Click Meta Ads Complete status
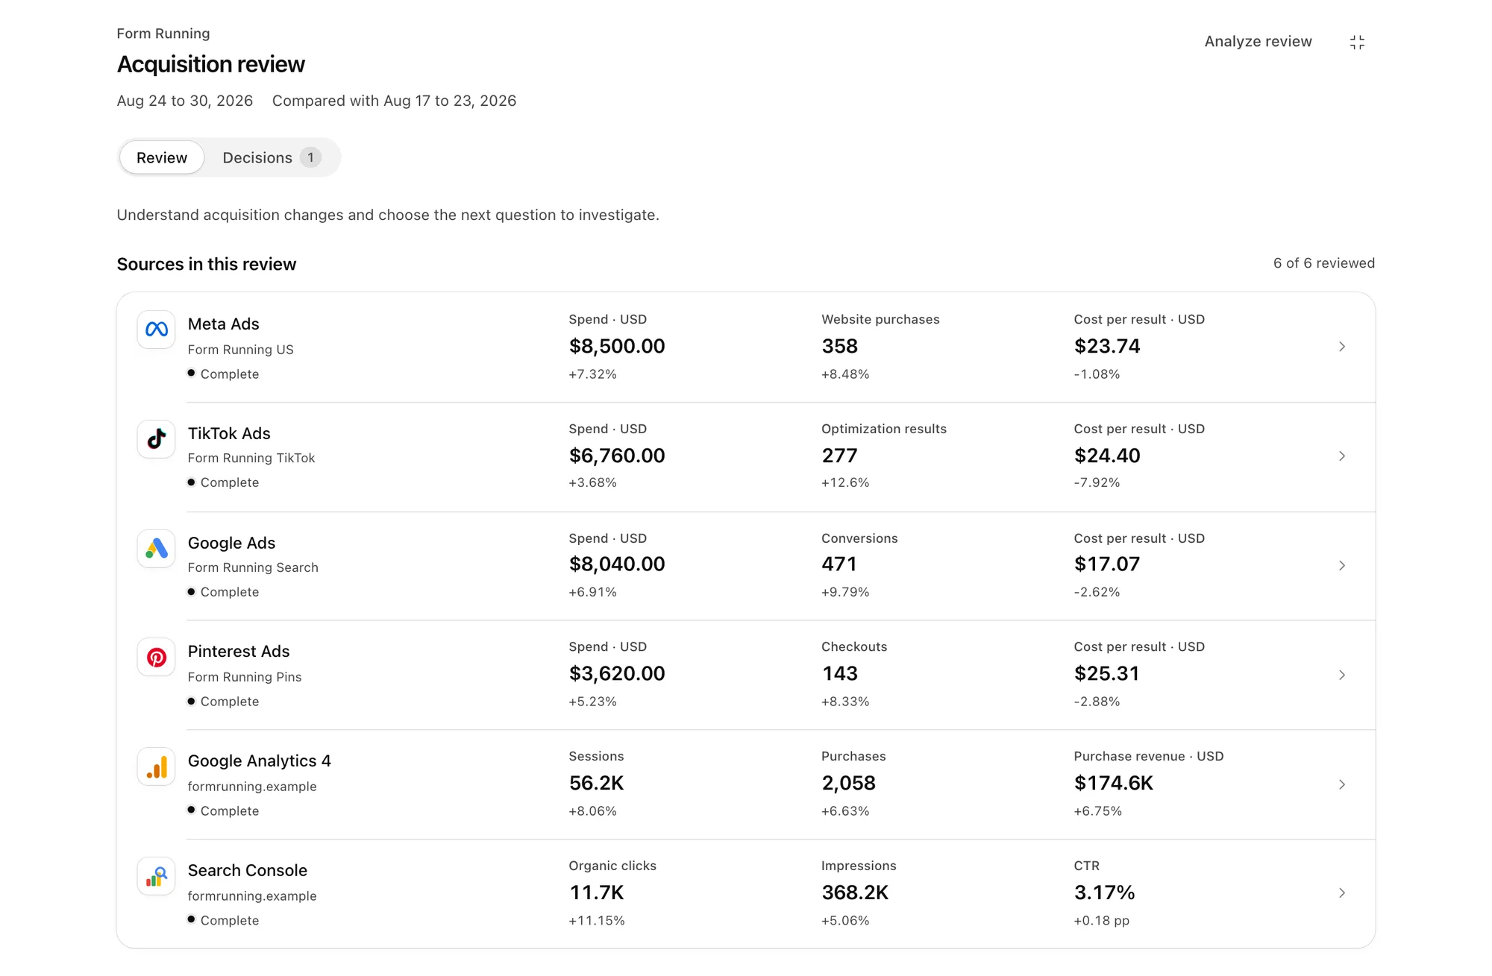1492x976 pixels. pyautogui.click(x=223, y=374)
